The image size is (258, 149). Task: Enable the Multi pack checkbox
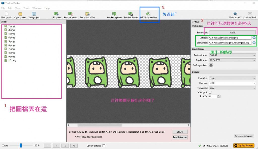coord(210,92)
